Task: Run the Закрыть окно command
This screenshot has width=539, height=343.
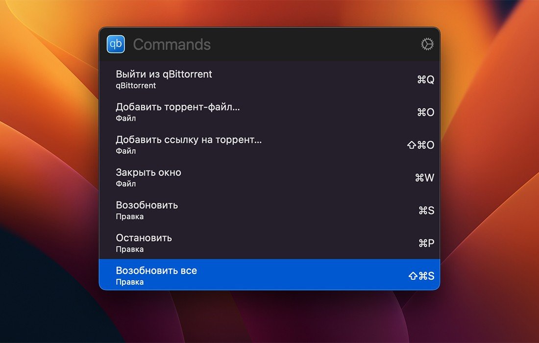Action: (269, 177)
